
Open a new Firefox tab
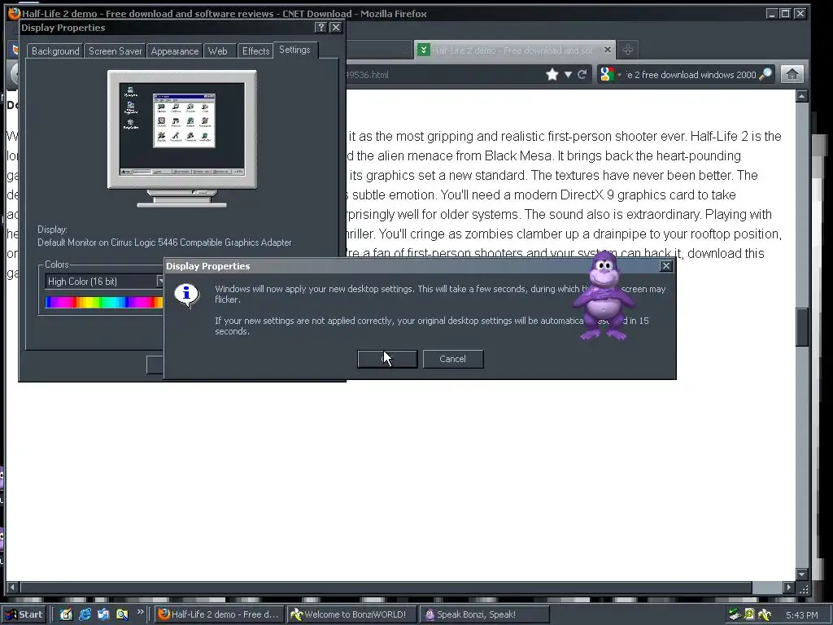(x=627, y=50)
